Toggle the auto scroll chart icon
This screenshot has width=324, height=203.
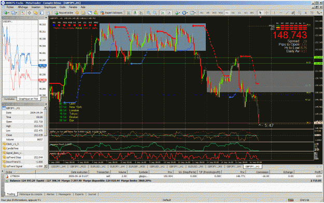pos(163,13)
